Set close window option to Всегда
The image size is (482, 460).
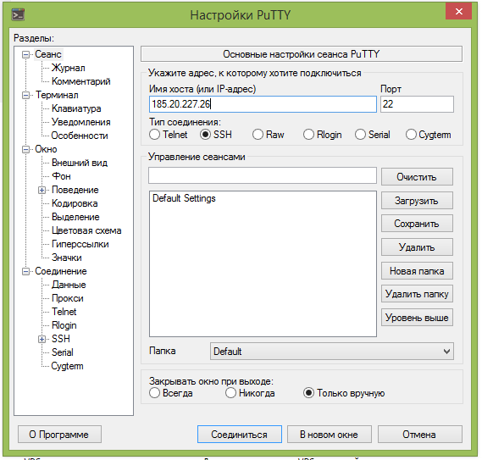click(x=154, y=393)
